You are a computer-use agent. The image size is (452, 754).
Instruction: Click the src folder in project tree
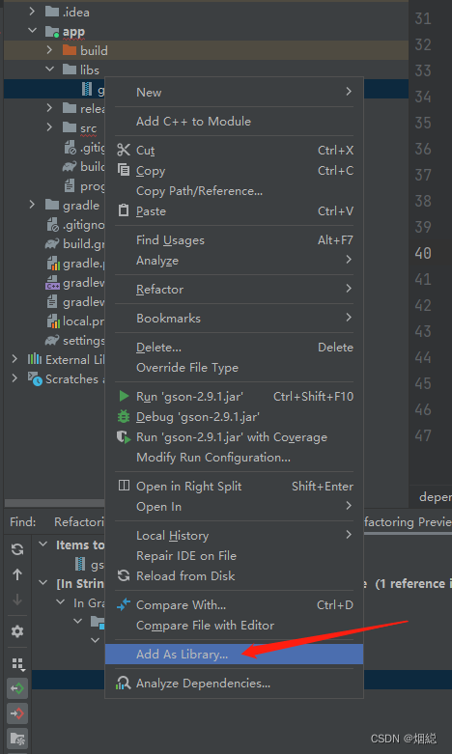pyautogui.click(x=89, y=127)
